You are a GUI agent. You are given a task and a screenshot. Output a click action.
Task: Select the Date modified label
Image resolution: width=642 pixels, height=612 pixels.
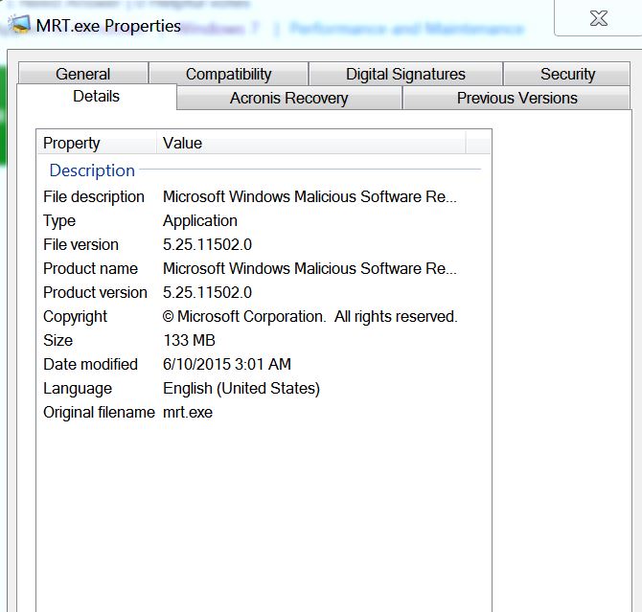90,364
